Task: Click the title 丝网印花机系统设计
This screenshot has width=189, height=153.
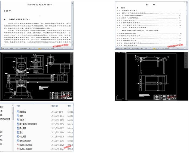Action: tap(40, 5)
